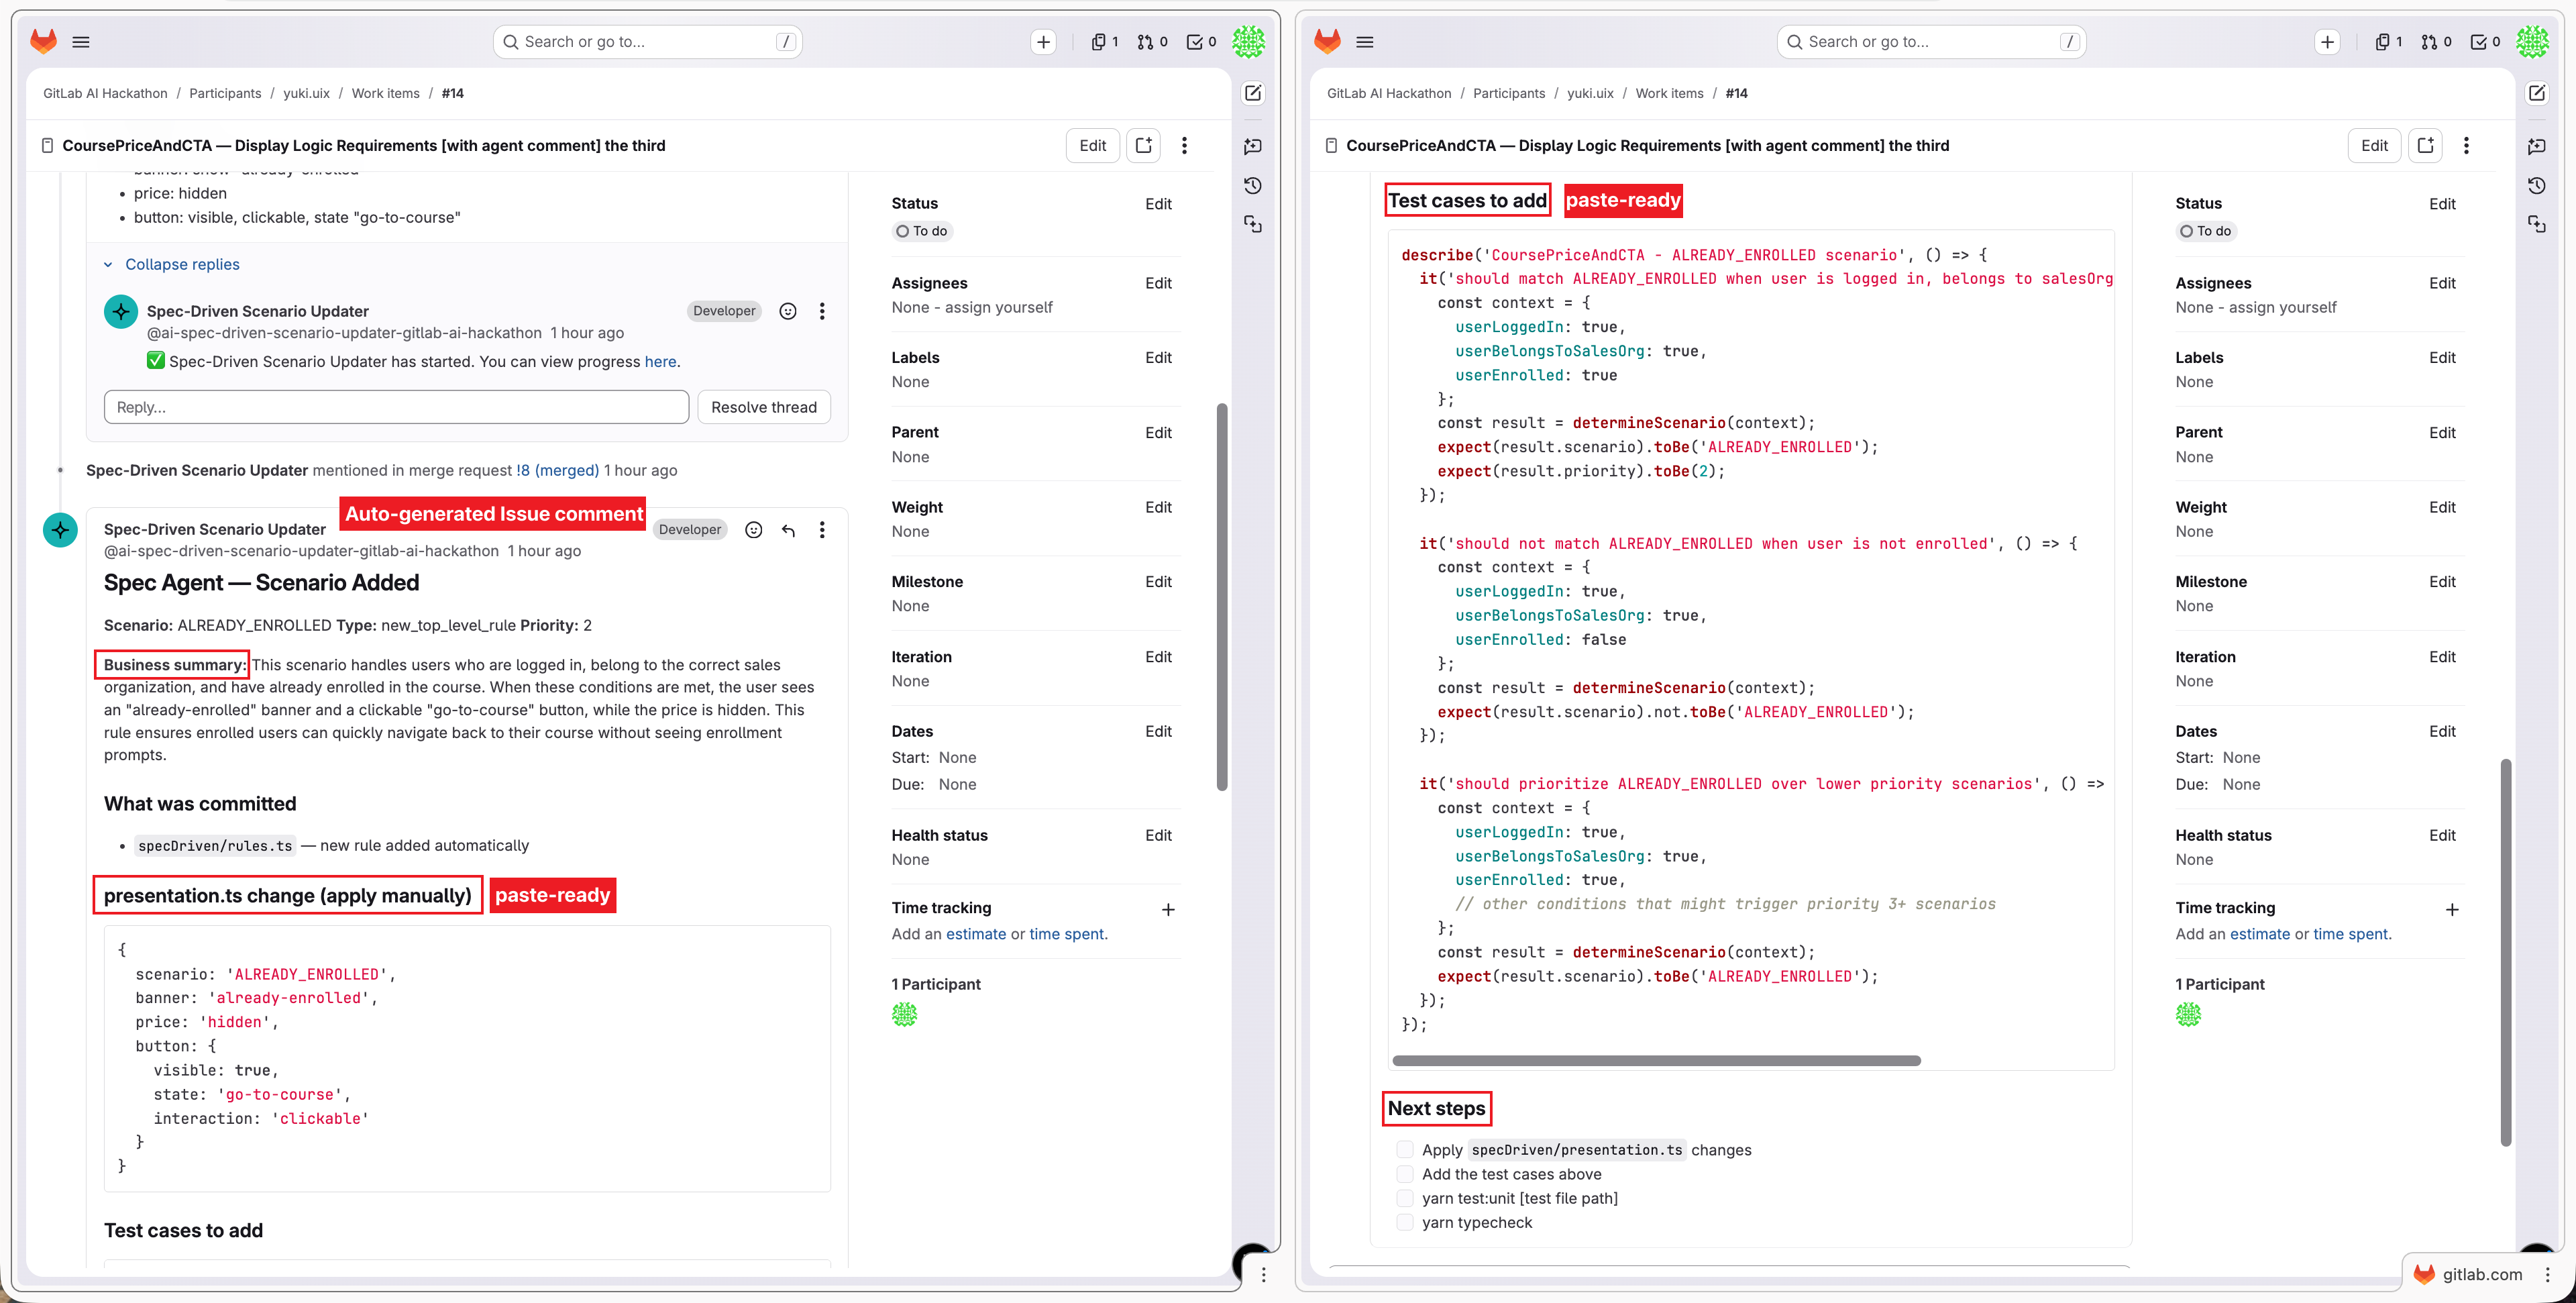This screenshot has height=1303, width=2576.
Task: Open to-do list counter in left window
Action: pyautogui.click(x=1201, y=41)
